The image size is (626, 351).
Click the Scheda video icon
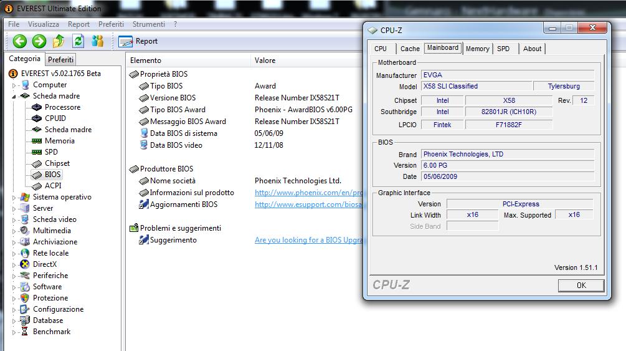(x=25, y=219)
